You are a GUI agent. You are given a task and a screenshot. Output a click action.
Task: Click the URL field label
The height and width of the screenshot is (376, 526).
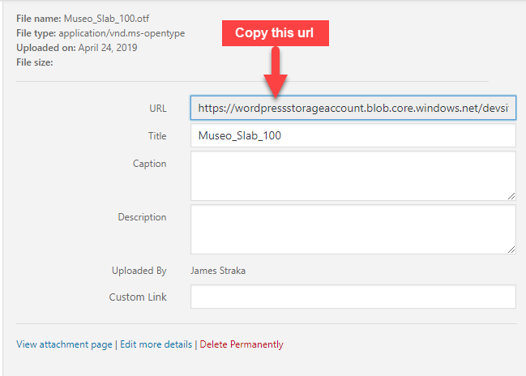(156, 109)
